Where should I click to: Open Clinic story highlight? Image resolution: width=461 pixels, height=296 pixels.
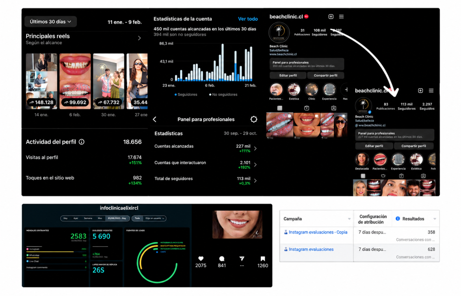point(311,89)
